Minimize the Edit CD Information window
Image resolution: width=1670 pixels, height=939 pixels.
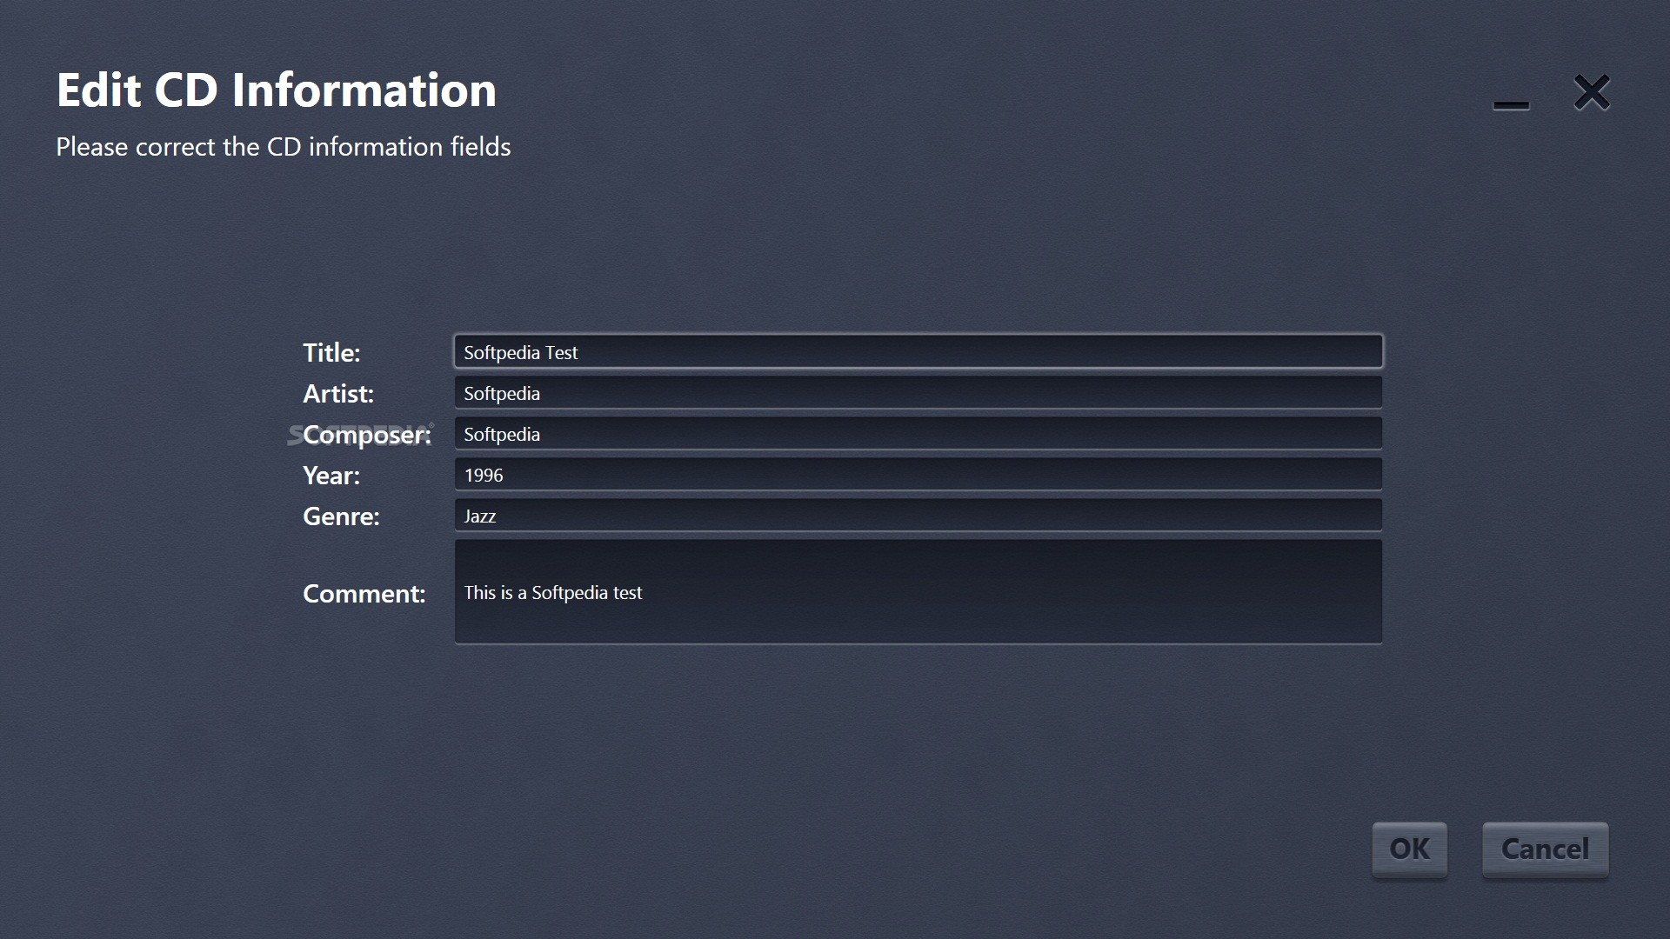[1511, 105]
